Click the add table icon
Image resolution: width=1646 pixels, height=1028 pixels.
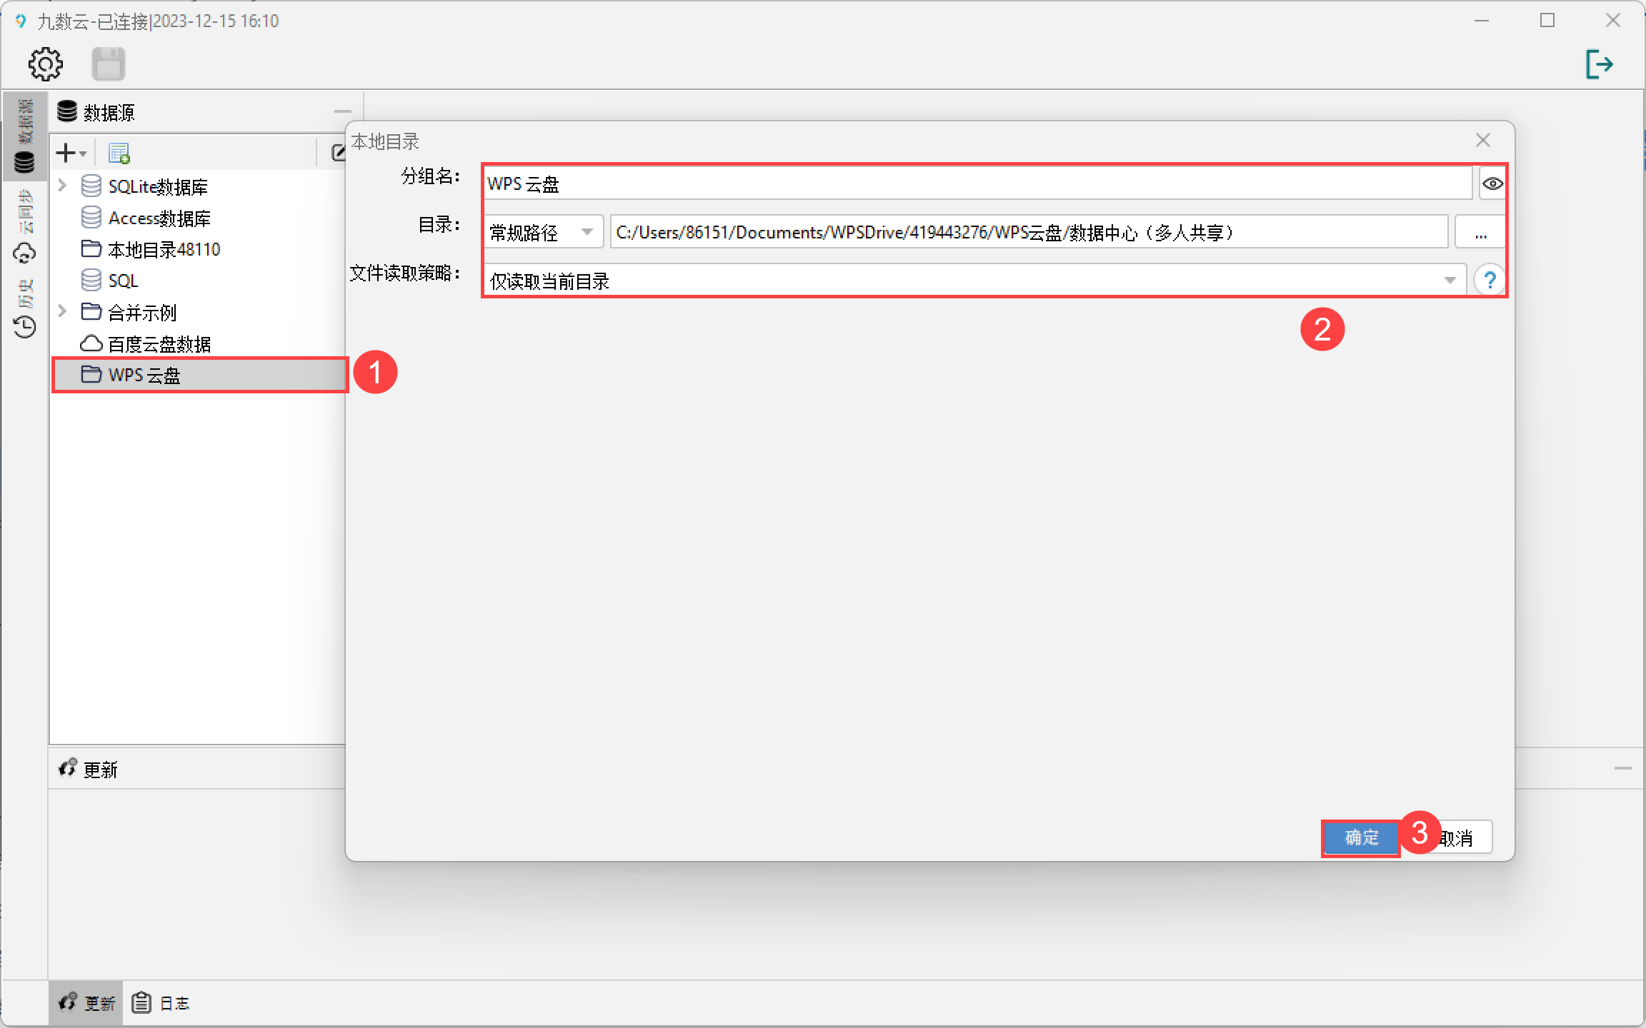(119, 153)
